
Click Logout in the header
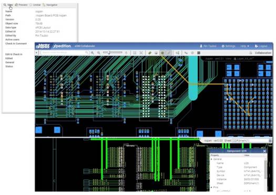pos(261,46)
